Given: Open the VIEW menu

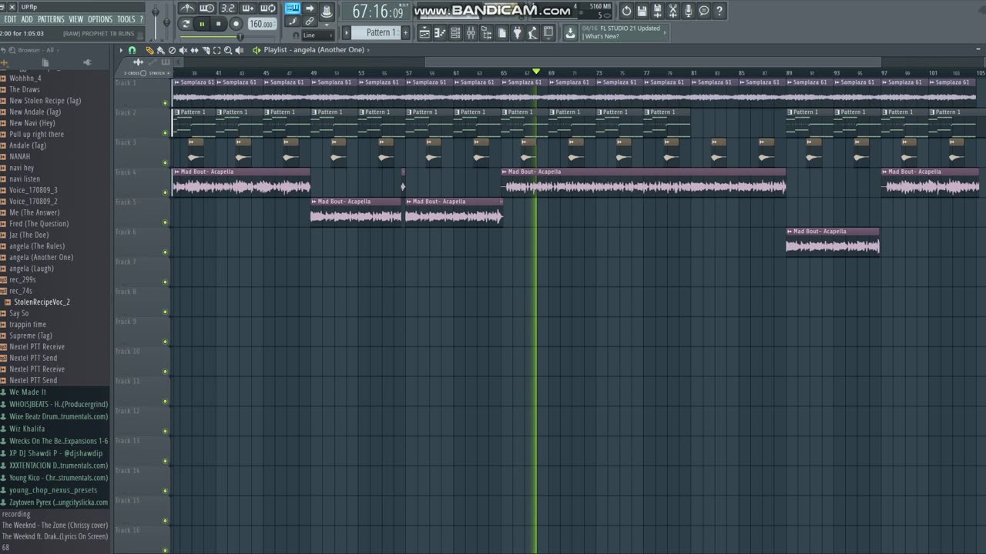Looking at the screenshot, I should point(76,19).
